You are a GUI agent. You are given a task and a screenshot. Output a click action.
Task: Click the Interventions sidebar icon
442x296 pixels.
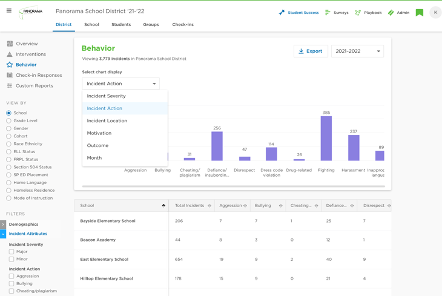(10, 54)
